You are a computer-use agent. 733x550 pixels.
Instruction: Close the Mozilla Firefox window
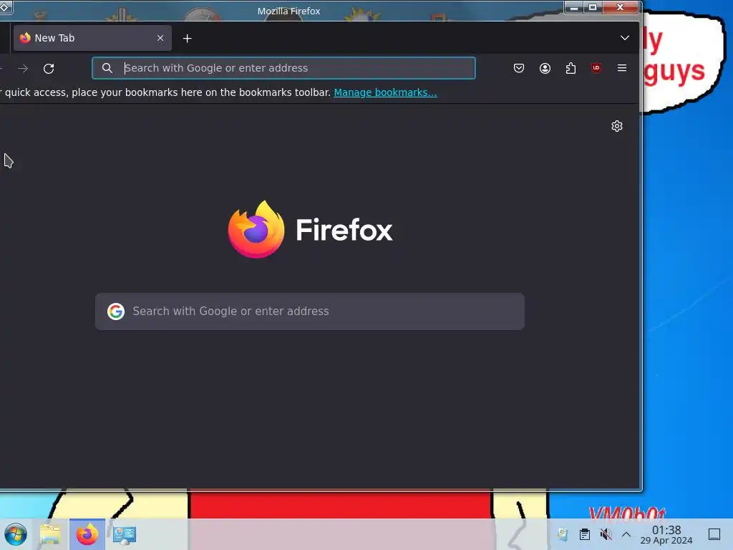621,7
